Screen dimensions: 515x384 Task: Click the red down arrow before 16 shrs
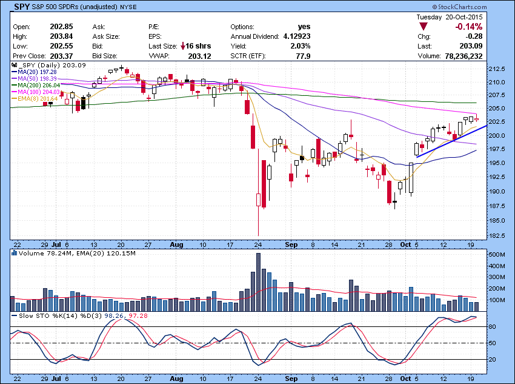point(183,46)
